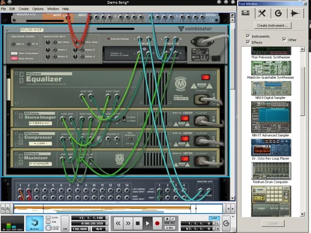Click the Create button in Tool Window
The width and height of the screenshot is (311, 233).
point(273,224)
